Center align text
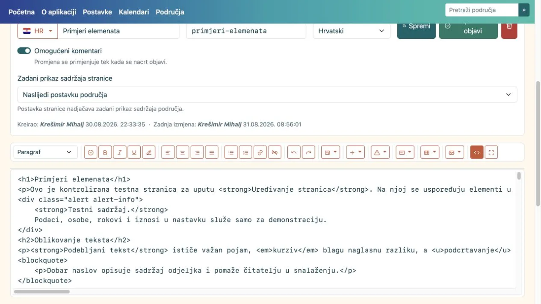Viewport: 541px width, 304px height. click(183, 152)
